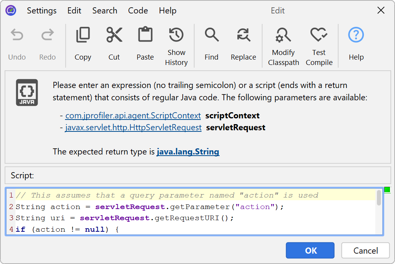Click the script editor vertical scrollbar
Viewport: 395px width, 264px height.
click(379, 198)
